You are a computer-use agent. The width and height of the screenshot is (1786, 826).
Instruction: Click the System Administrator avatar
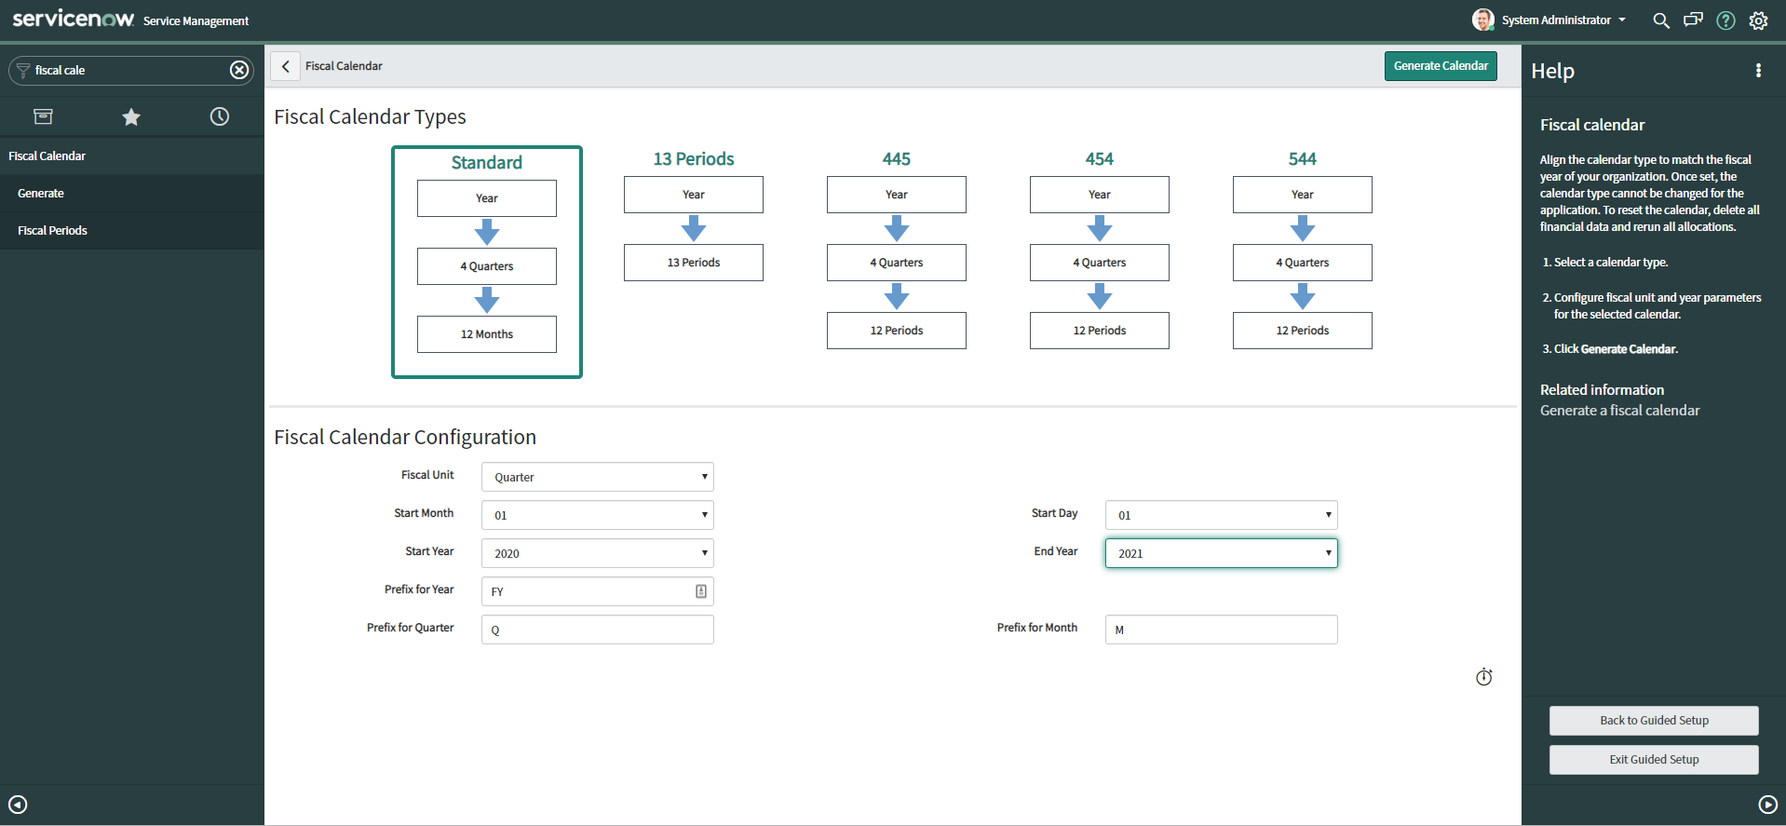click(1482, 20)
